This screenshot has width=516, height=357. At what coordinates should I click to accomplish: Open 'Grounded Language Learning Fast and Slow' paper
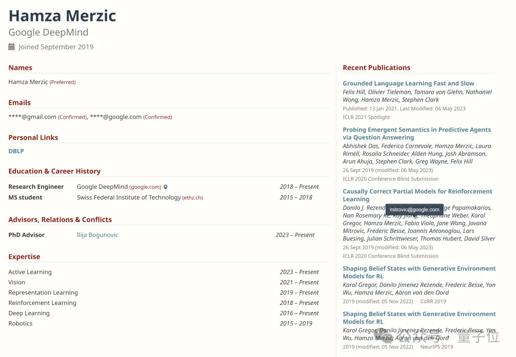pyautogui.click(x=408, y=83)
